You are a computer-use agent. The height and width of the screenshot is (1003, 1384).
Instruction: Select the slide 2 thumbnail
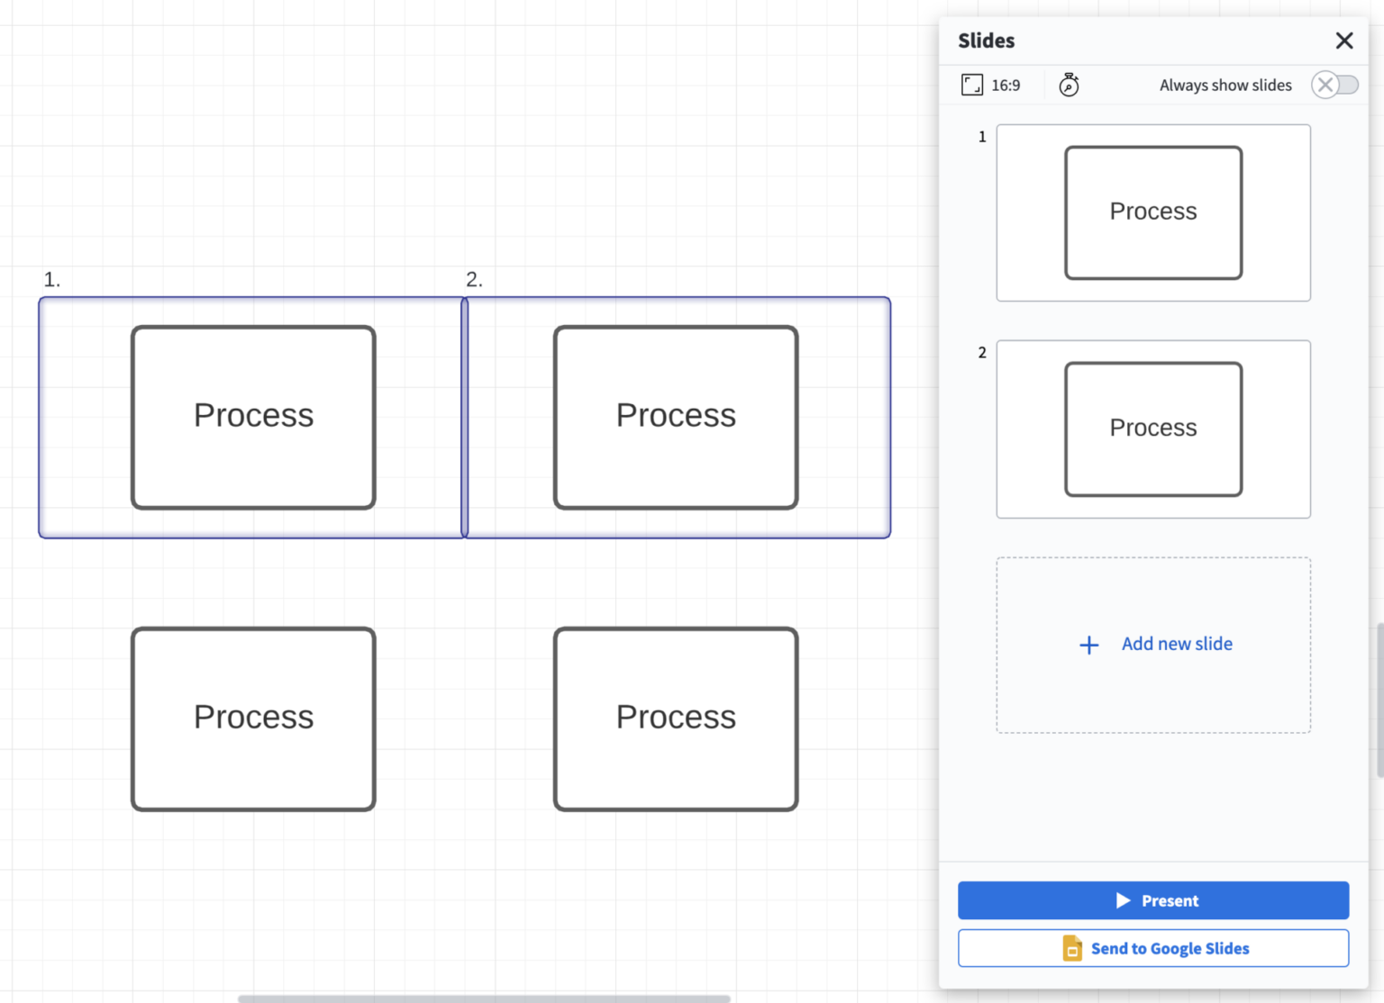tap(1153, 429)
